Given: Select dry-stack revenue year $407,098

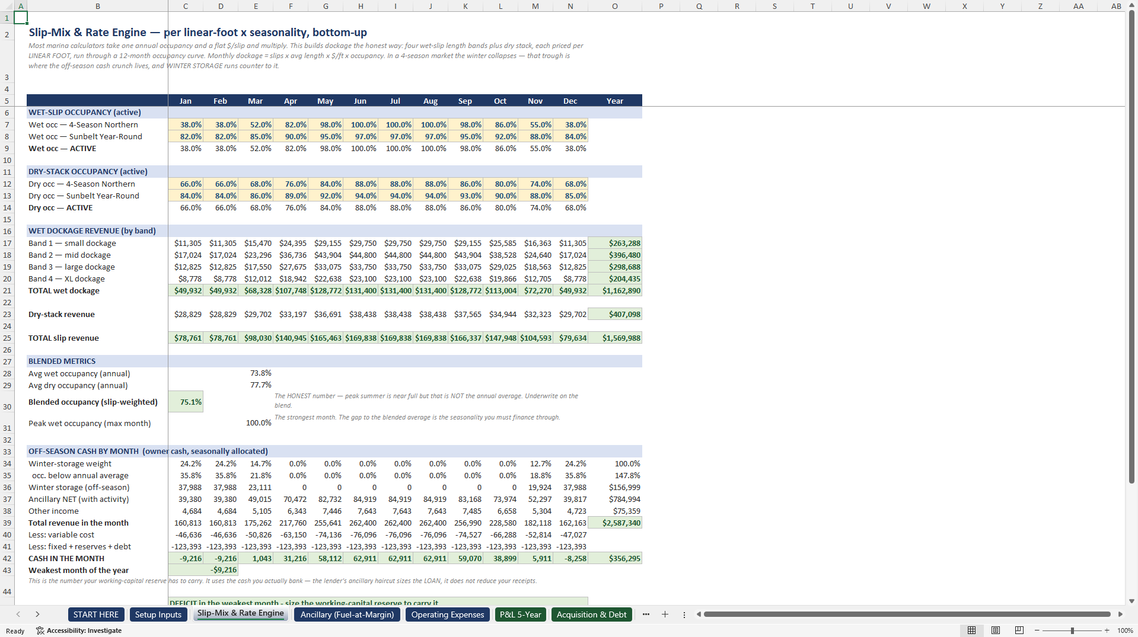Looking at the screenshot, I should (615, 314).
